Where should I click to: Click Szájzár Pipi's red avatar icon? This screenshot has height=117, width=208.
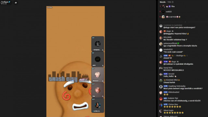point(161,99)
